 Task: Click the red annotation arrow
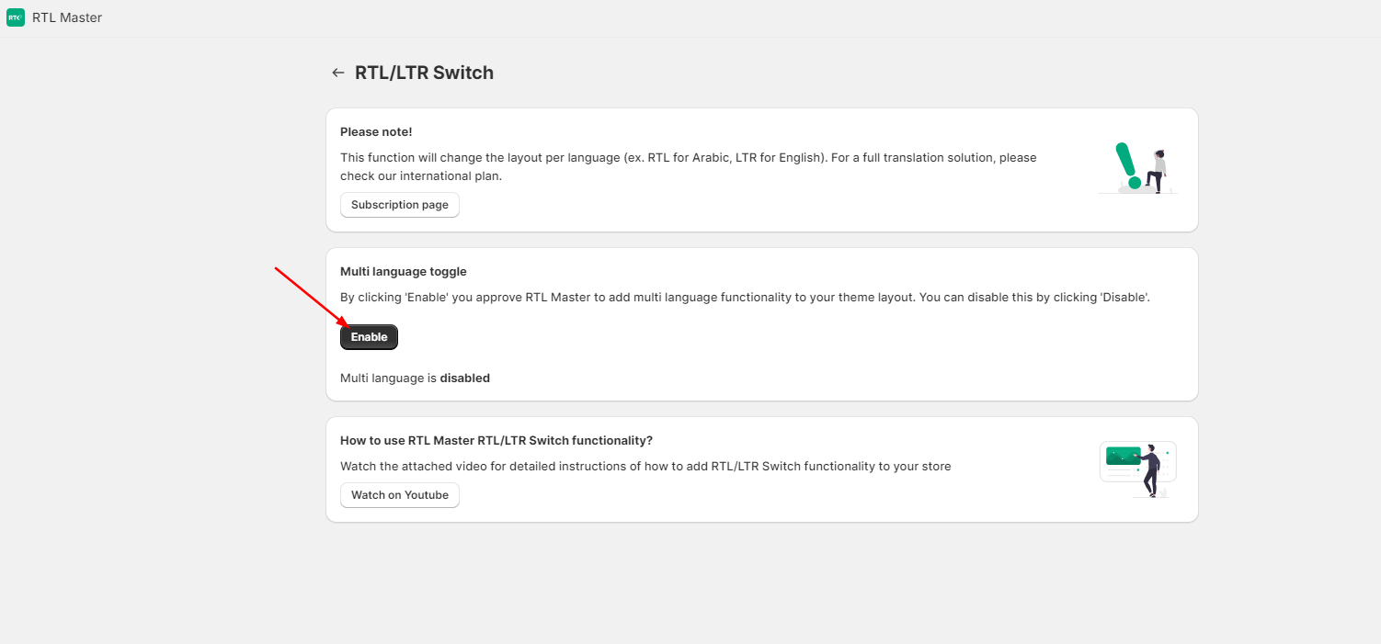[313, 297]
